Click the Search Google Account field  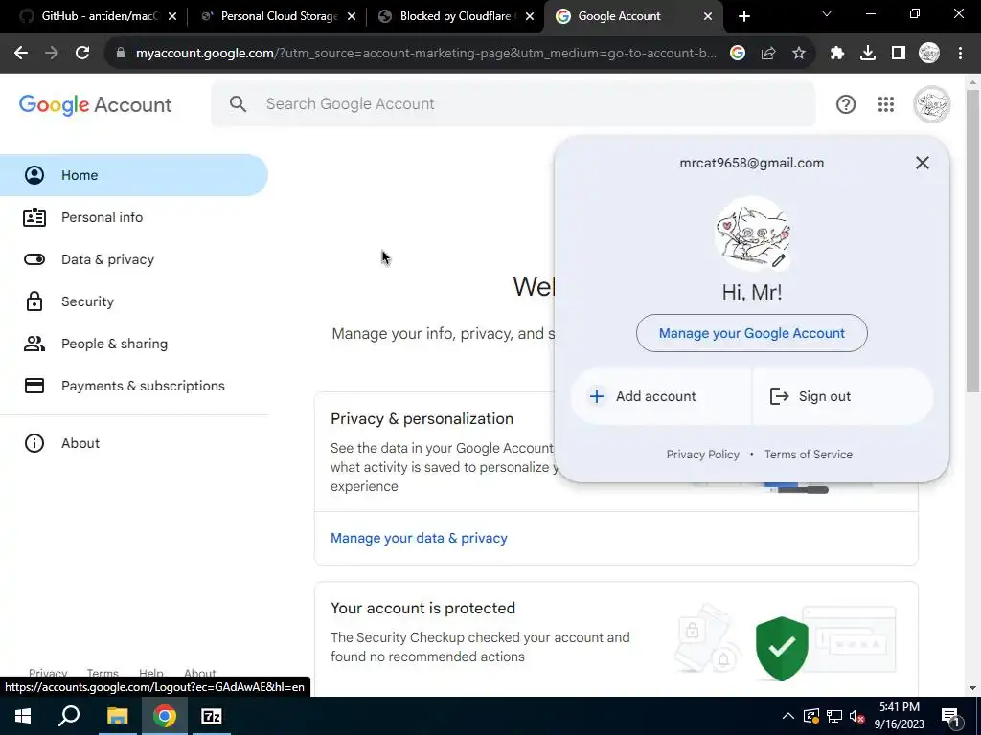click(x=513, y=103)
